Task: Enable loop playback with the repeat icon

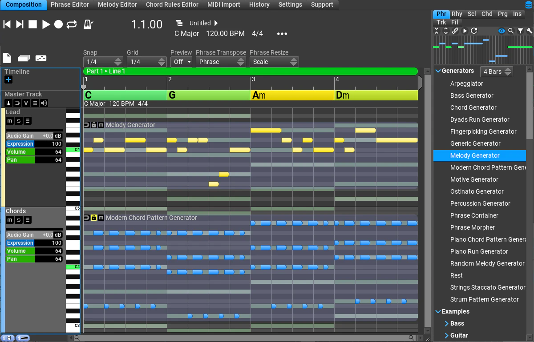Action: [x=72, y=25]
